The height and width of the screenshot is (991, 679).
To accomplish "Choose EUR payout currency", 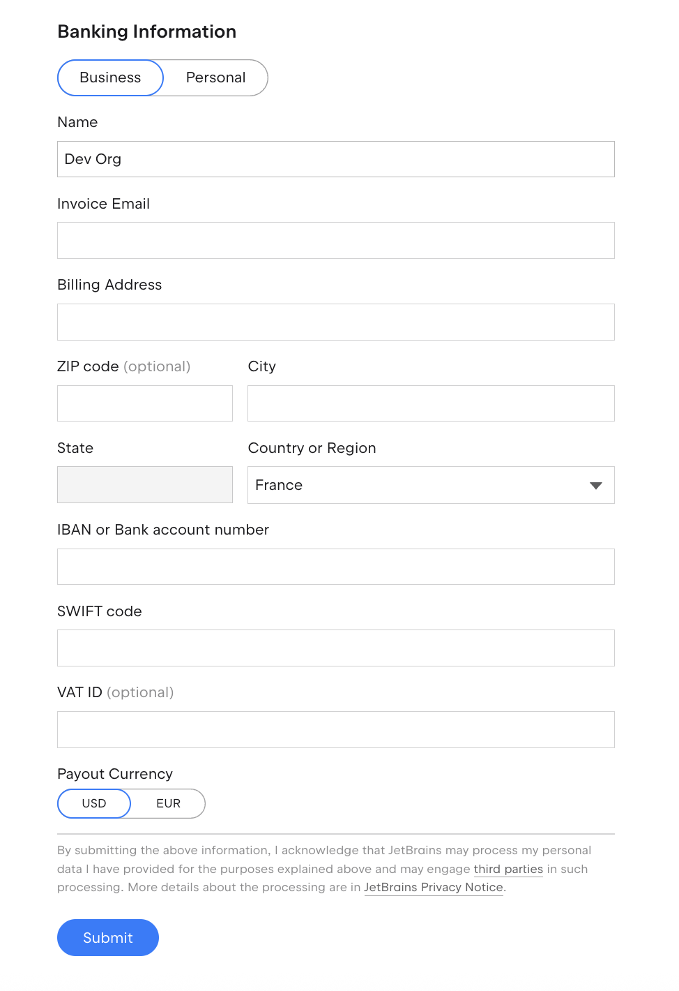I will (x=168, y=803).
